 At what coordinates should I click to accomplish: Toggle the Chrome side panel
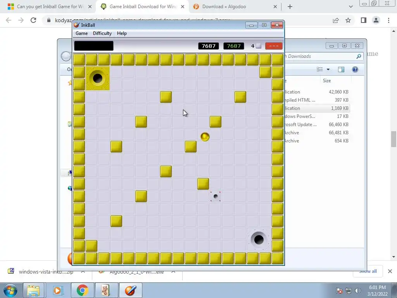364,20
